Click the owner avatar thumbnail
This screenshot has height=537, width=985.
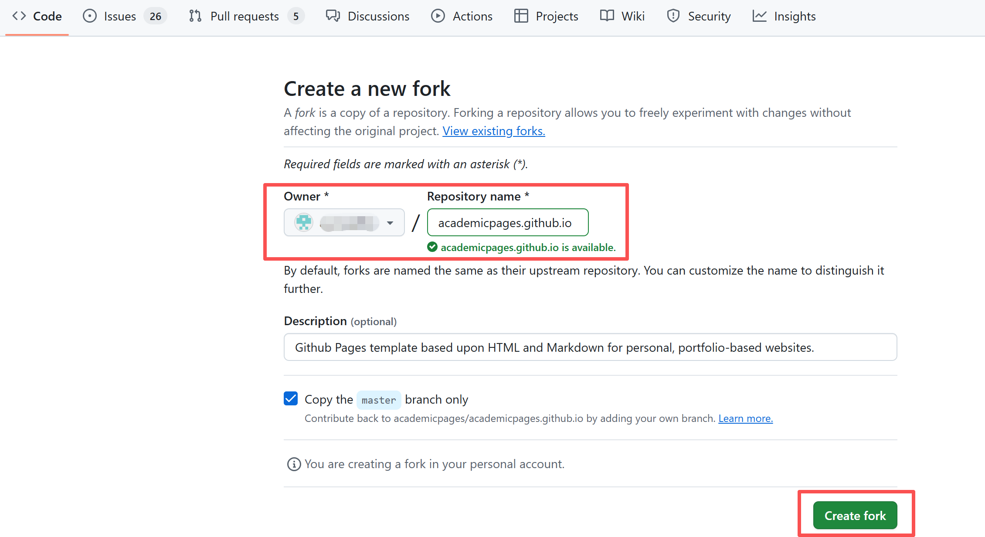pos(303,222)
